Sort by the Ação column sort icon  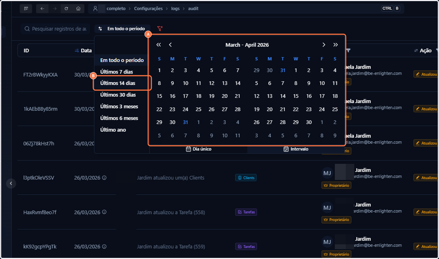(x=416, y=51)
